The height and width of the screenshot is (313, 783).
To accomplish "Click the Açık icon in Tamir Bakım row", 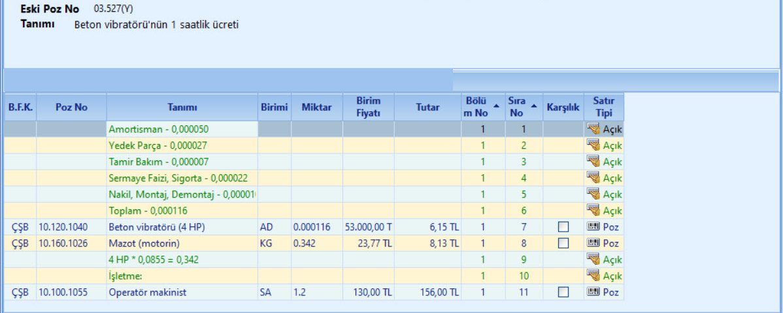I will [x=593, y=162].
